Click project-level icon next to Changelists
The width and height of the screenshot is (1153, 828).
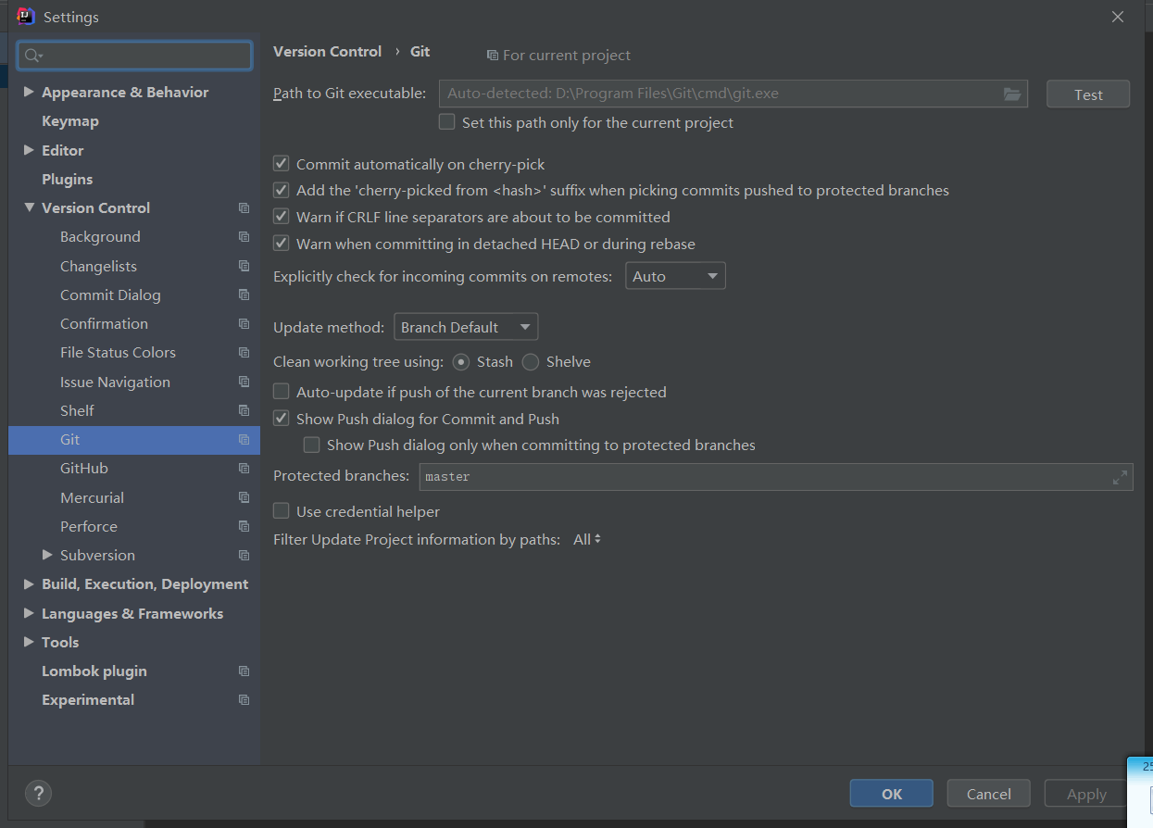pyautogui.click(x=244, y=266)
